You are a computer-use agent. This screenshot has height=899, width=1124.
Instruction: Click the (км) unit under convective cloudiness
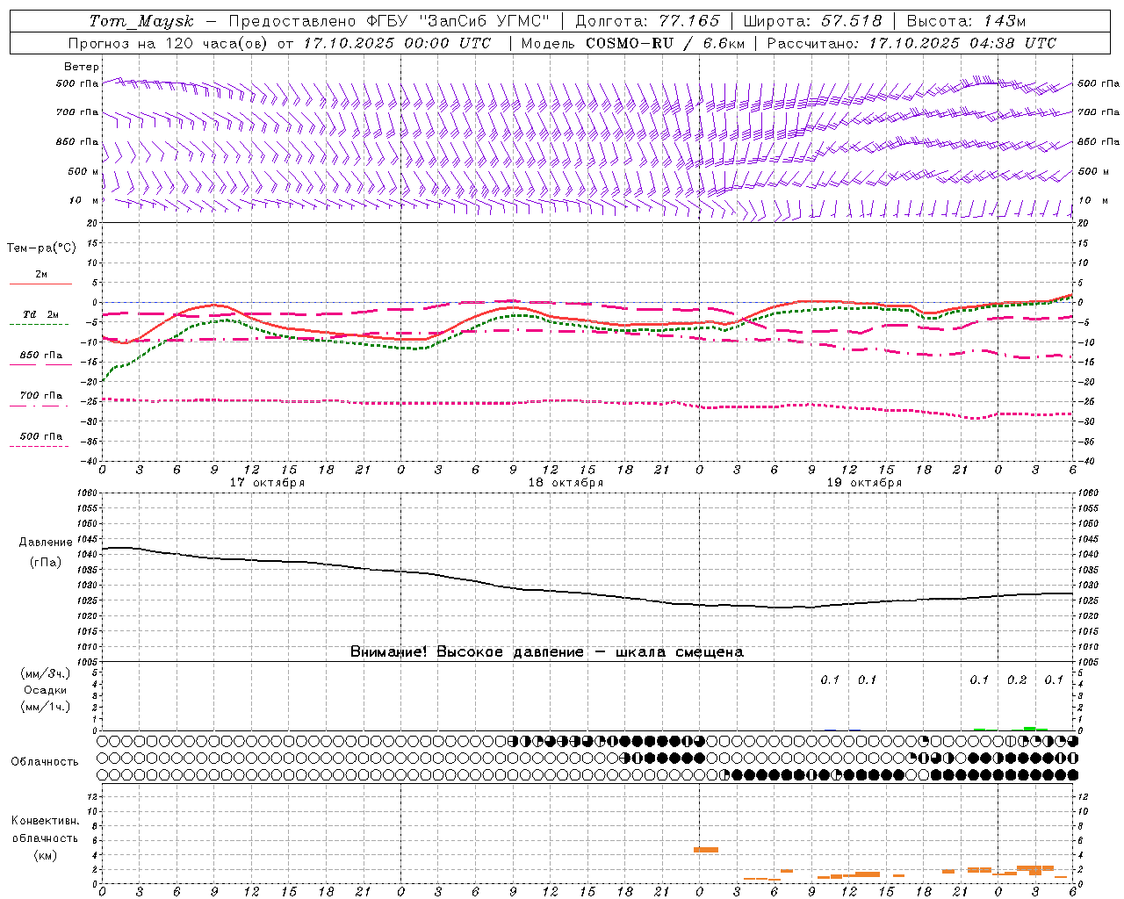point(46,855)
